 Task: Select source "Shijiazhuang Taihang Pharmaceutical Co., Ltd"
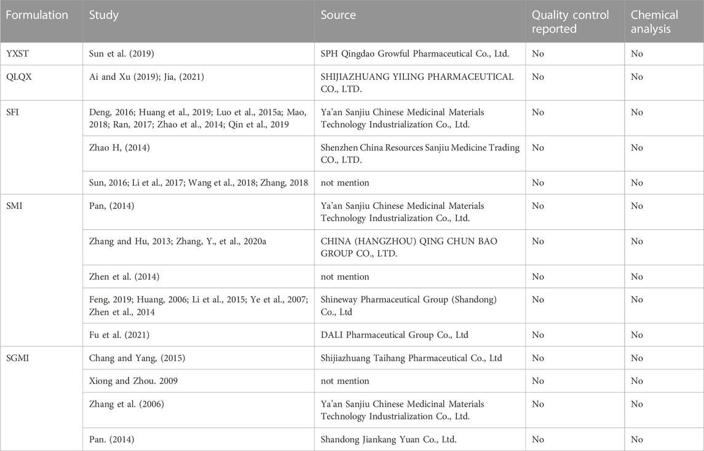coord(411,358)
